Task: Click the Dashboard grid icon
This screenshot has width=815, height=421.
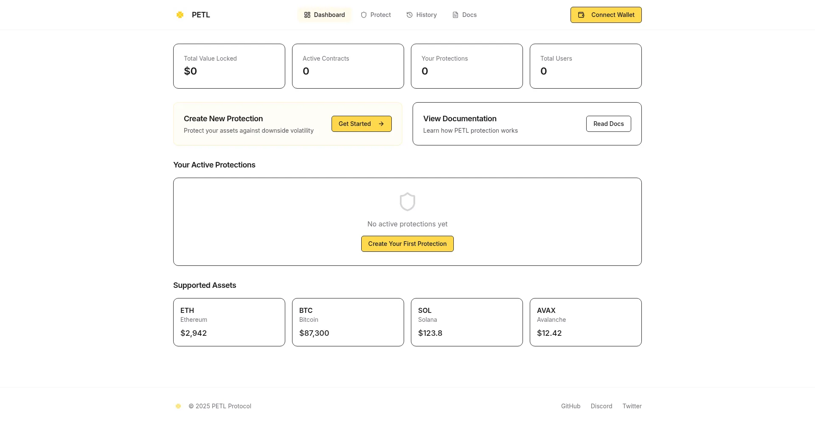Action: click(x=307, y=15)
